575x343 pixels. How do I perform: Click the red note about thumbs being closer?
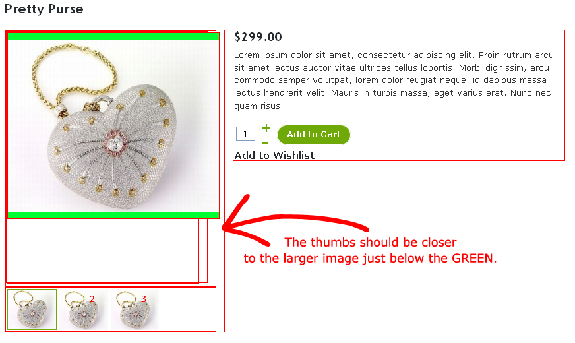click(370, 250)
